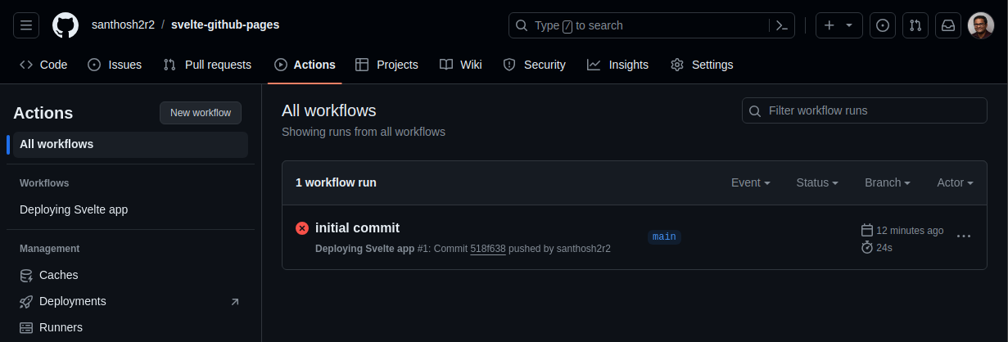Click the failed run red status icon

(x=302, y=228)
